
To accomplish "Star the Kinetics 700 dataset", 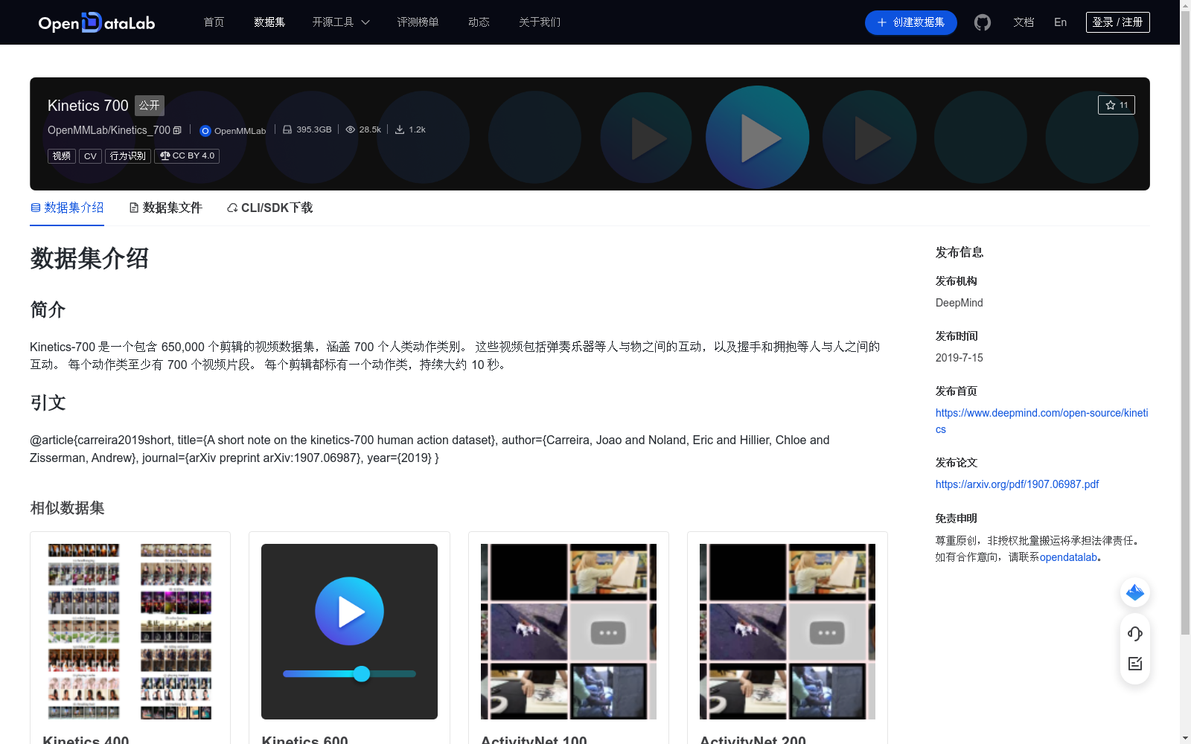I will tap(1116, 105).
